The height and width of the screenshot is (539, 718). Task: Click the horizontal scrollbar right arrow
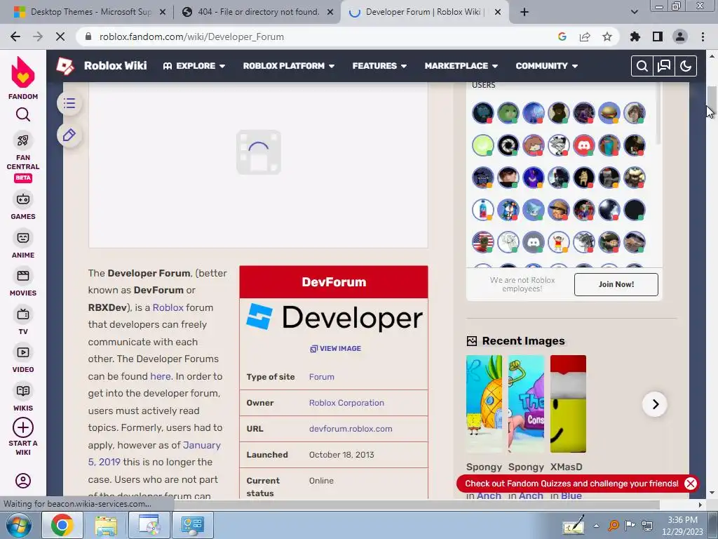tap(700, 505)
